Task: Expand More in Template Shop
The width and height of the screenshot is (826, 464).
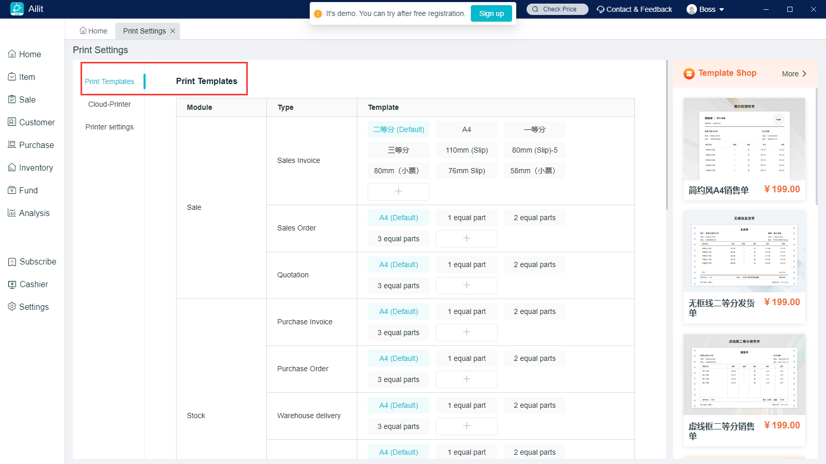Action: [794, 74]
